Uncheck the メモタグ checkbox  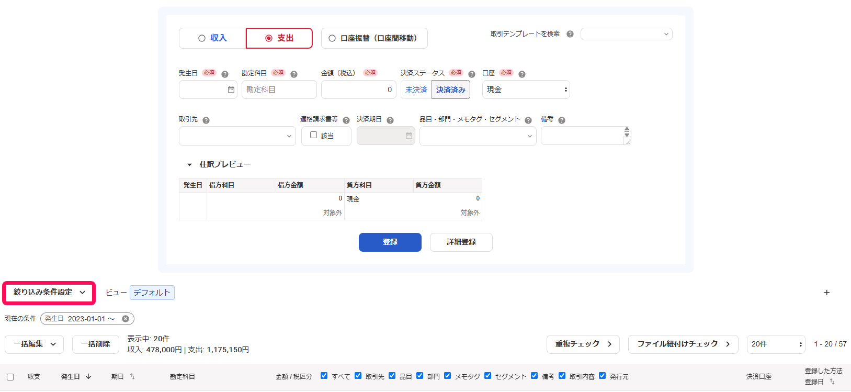(x=448, y=375)
